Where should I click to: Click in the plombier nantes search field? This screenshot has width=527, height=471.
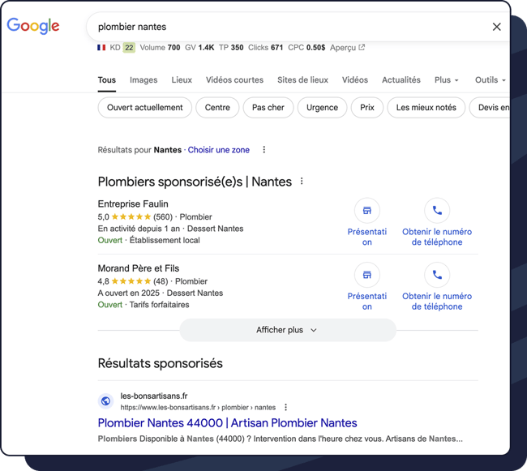pyautogui.click(x=284, y=27)
